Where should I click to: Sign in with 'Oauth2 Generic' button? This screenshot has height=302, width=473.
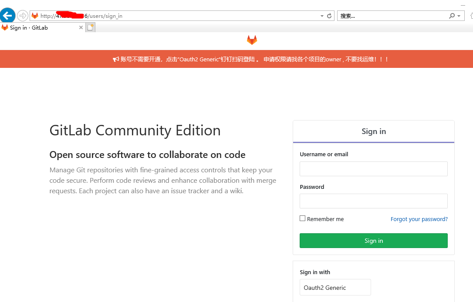pos(335,288)
